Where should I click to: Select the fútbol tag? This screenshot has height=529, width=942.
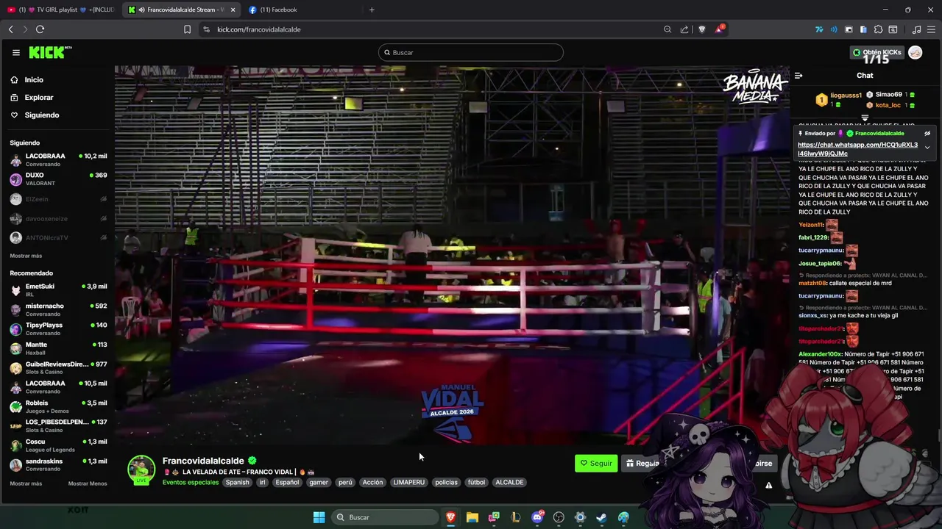pos(476,483)
